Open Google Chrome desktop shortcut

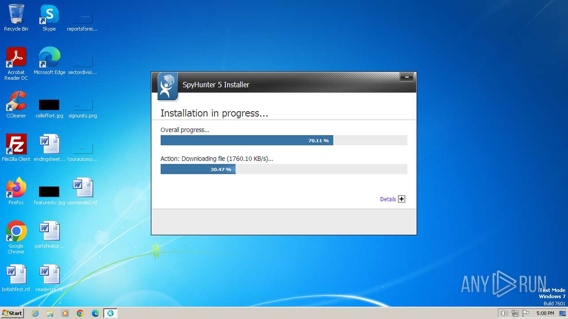point(16,237)
